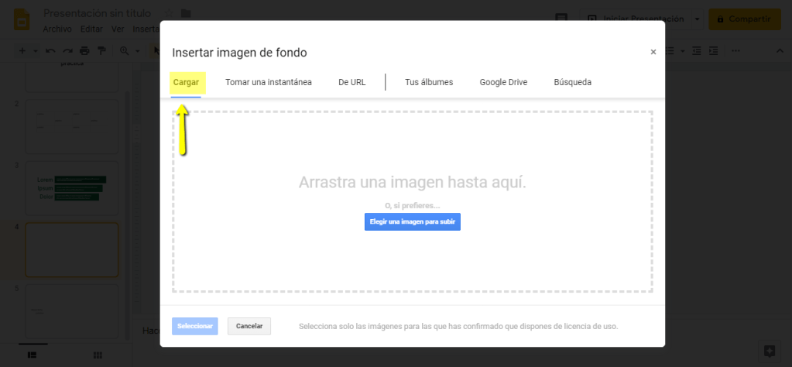The image size is (792, 367).
Task: Click the decrease indent icon
Action: (x=696, y=51)
